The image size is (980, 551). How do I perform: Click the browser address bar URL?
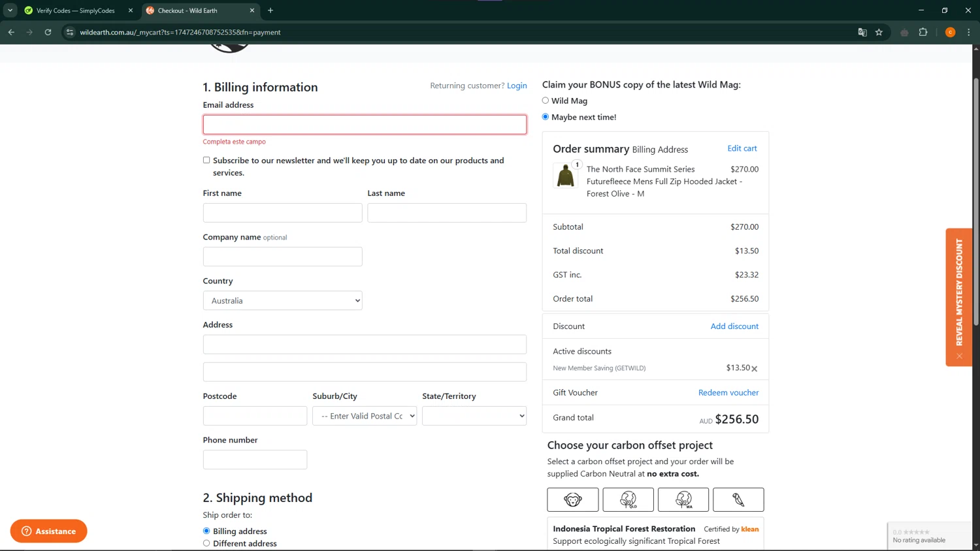(x=180, y=32)
